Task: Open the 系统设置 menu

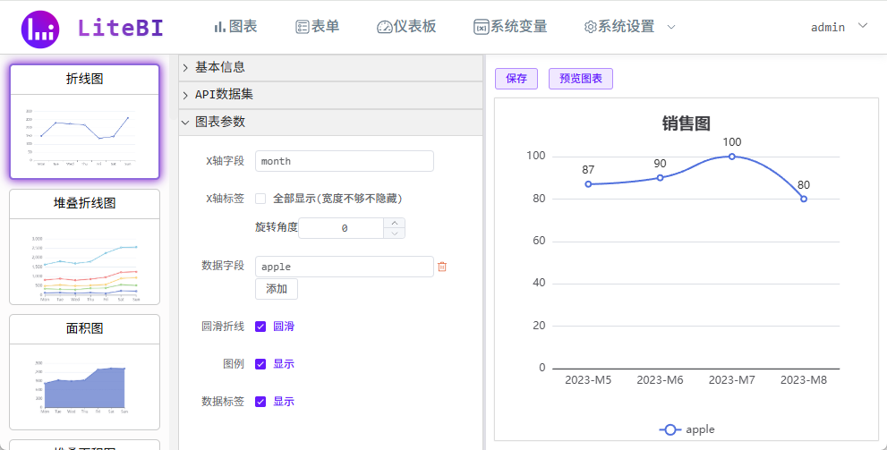Action: click(619, 27)
